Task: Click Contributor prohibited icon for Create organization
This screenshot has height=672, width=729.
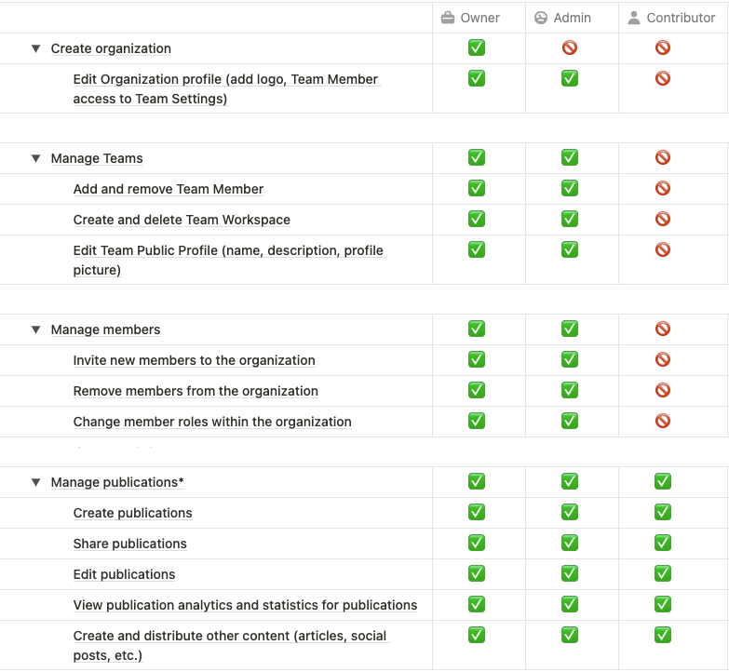Action: pos(663,47)
